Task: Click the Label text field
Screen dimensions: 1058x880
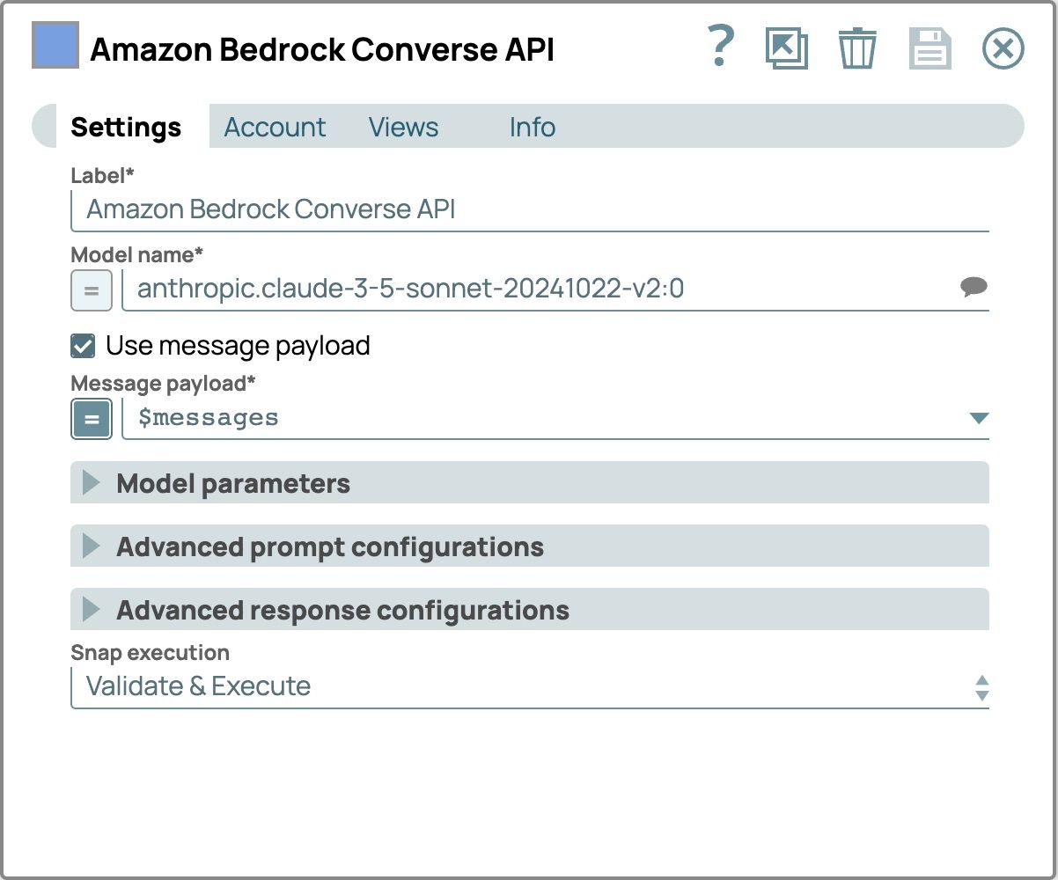Action: click(528, 209)
